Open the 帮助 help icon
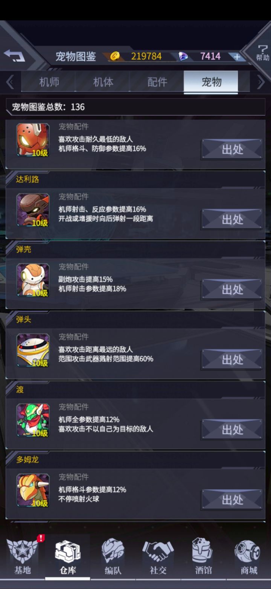The width and height of the screenshot is (271, 589). click(x=262, y=52)
